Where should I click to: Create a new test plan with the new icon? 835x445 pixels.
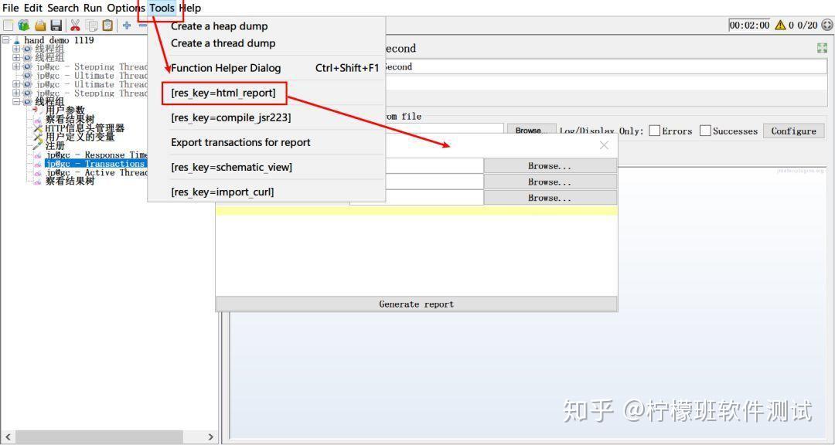(9, 25)
